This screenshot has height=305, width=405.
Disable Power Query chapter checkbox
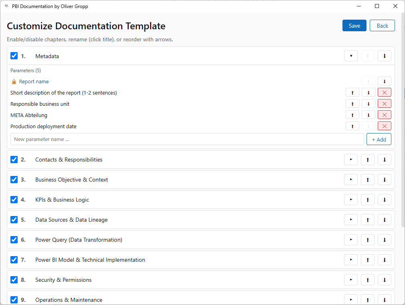[x=14, y=240]
